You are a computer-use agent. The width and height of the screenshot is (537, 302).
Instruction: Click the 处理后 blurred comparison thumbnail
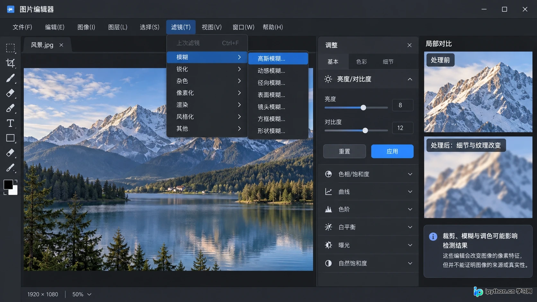click(x=478, y=177)
